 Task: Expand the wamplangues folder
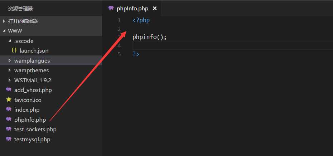pyautogui.click(x=10, y=61)
